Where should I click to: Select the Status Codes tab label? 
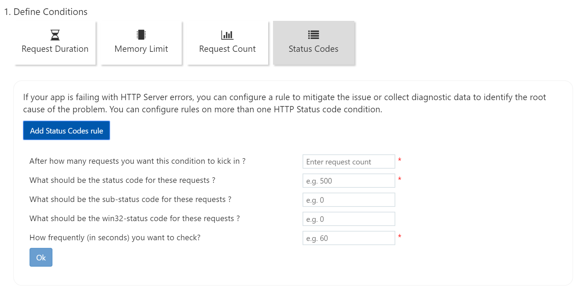313,49
